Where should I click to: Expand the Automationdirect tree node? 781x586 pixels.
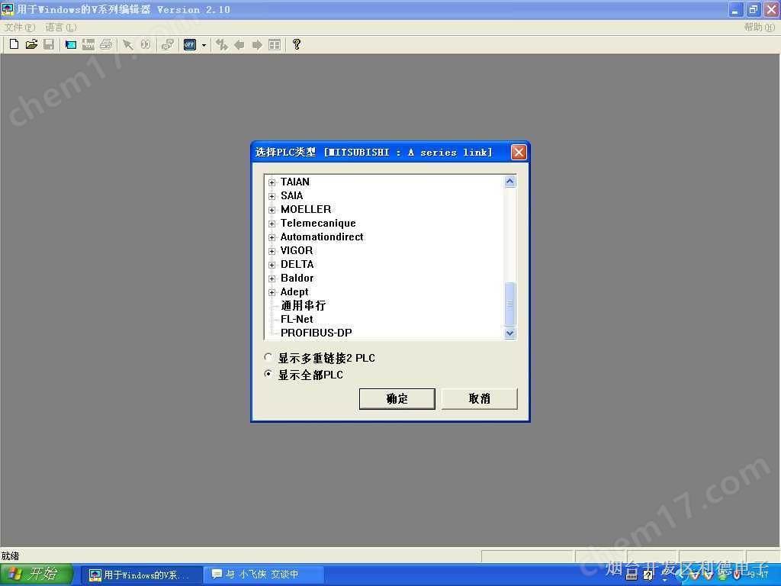click(272, 237)
